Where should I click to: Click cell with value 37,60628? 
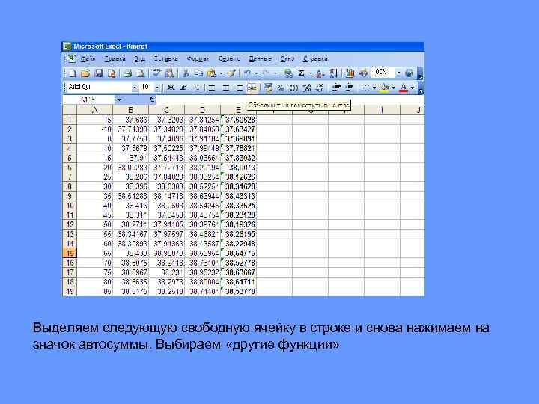pos(239,120)
